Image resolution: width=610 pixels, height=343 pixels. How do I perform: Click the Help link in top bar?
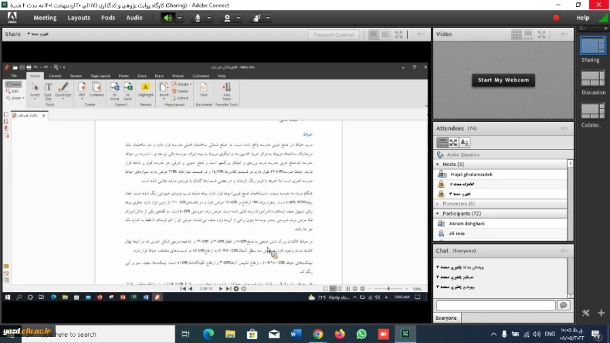[582, 18]
